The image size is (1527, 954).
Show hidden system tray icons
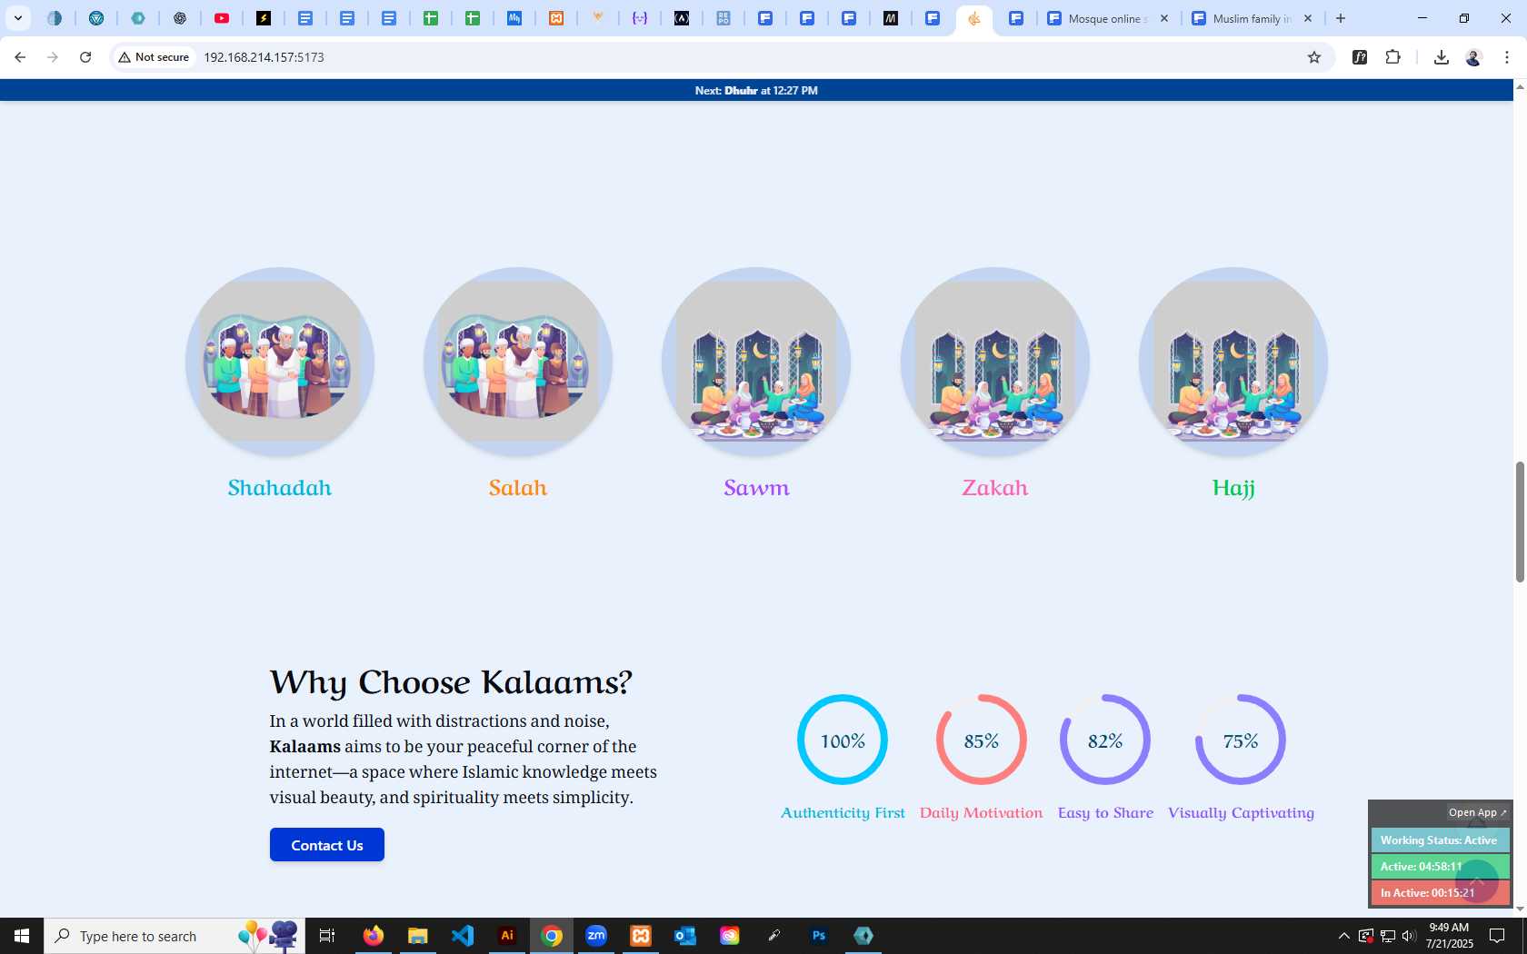(x=1343, y=936)
